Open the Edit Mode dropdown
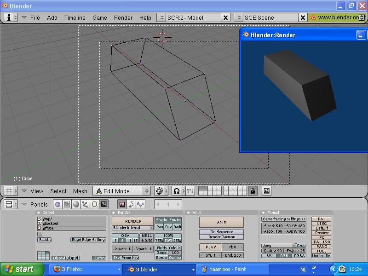This screenshot has width=368, height=276. [121, 191]
